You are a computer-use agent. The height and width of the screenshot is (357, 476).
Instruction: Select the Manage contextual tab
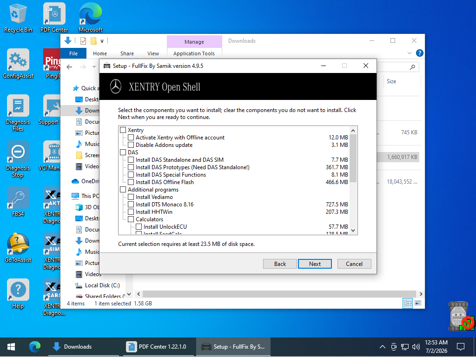194,41
